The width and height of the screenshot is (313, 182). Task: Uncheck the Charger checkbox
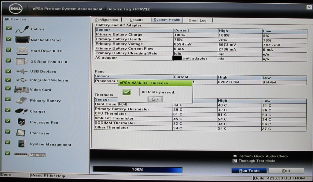pyautogui.click(x=8, y=110)
